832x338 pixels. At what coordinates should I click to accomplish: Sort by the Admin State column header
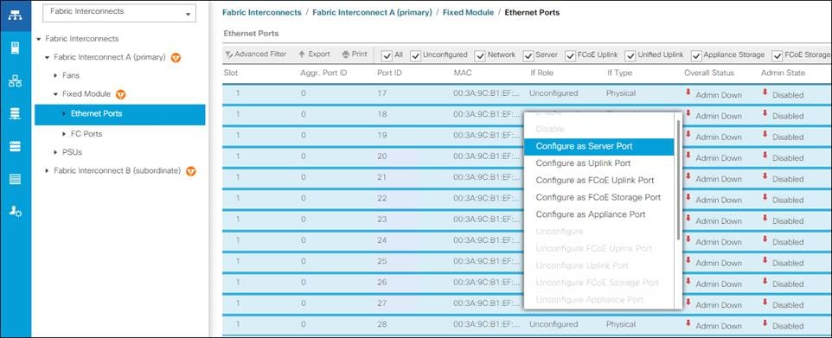click(x=783, y=73)
